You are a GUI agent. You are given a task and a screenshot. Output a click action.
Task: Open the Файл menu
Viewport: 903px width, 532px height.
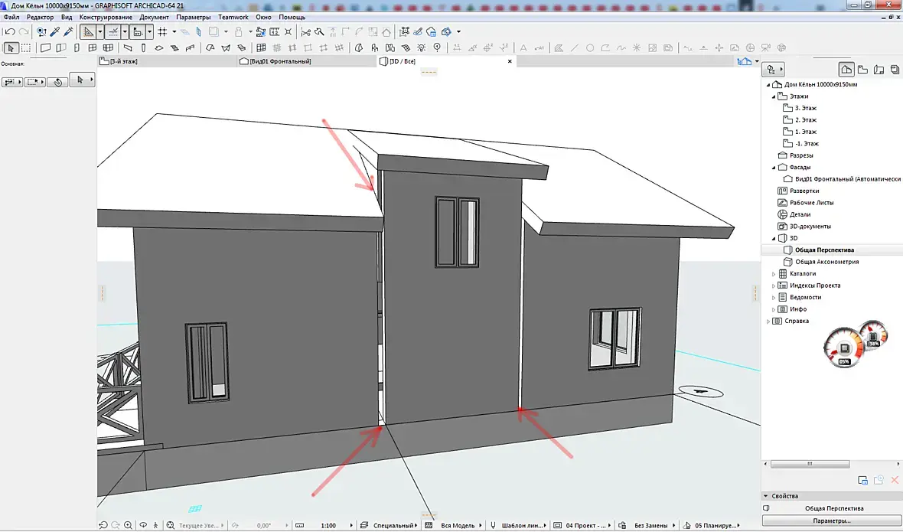point(11,18)
